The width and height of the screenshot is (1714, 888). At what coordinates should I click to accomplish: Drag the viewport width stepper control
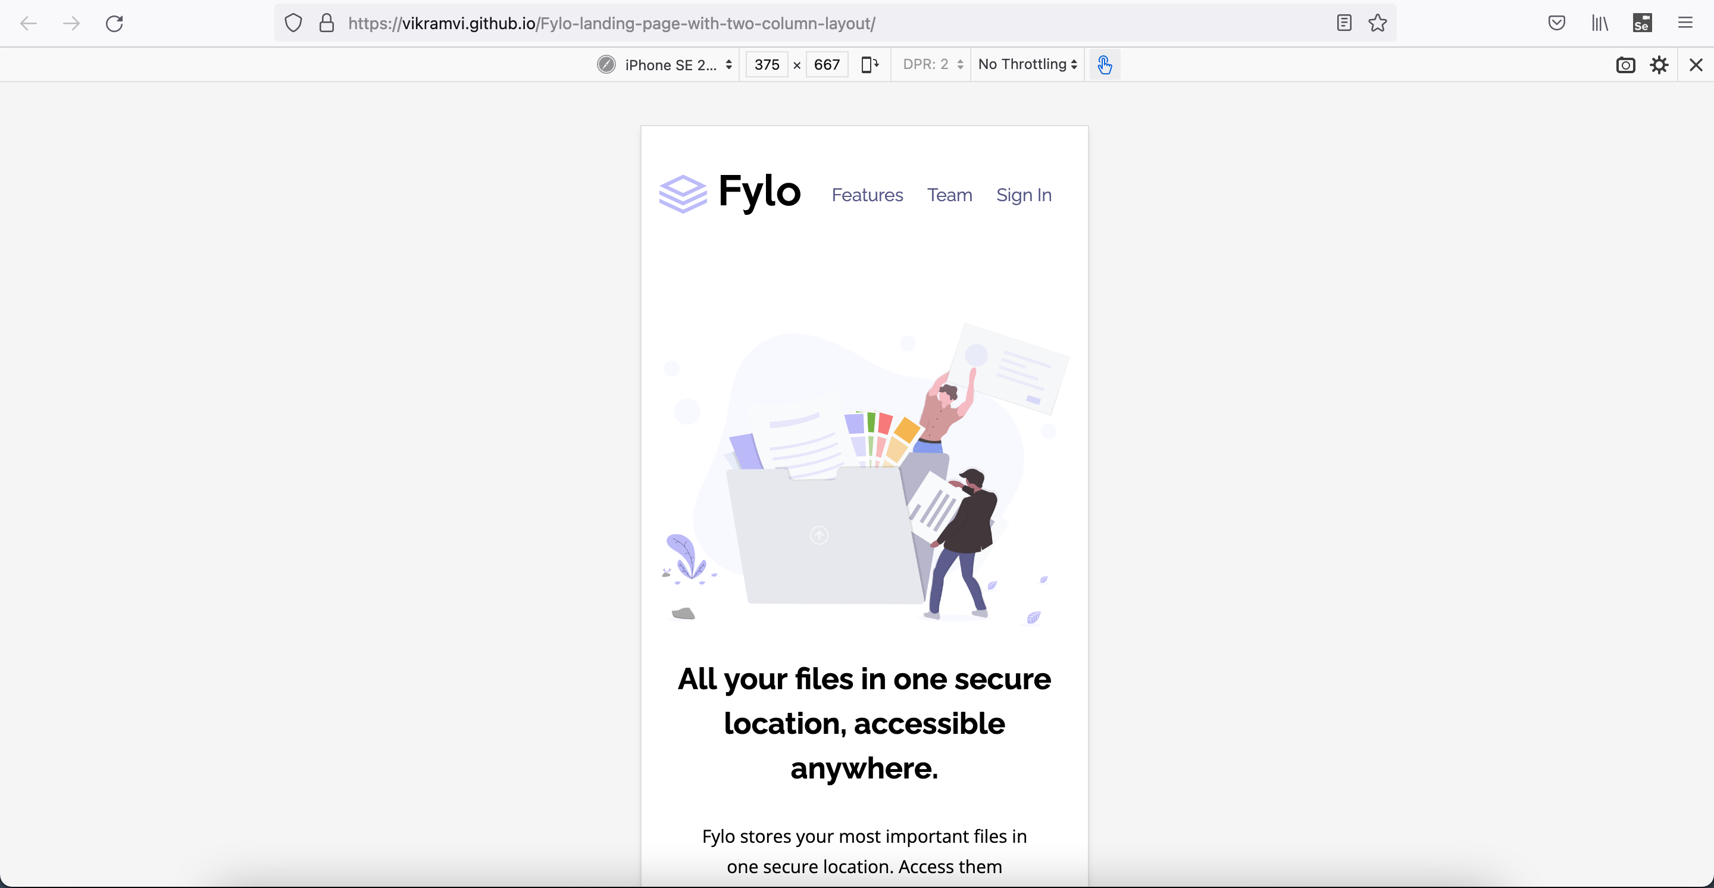pos(767,64)
